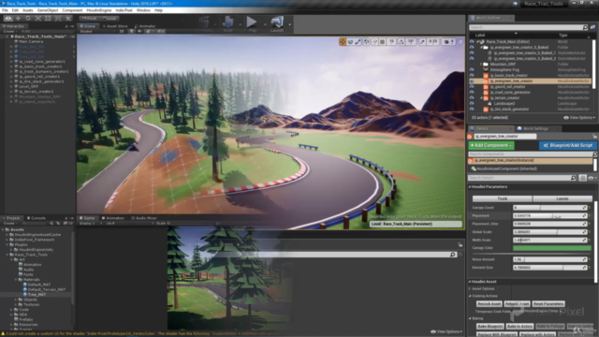The image size is (599, 337).
Task: Switch to the Console tab
Action: coord(36,218)
